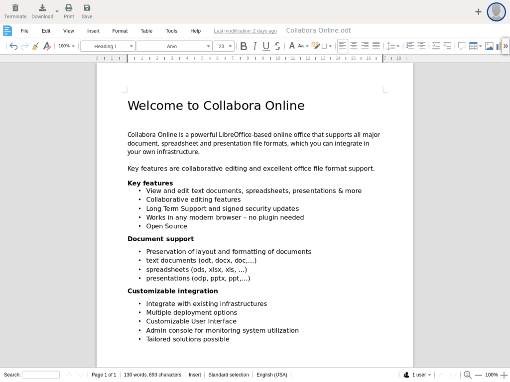Apply a numbered list
The width and height of the screenshot is (510, 382).
[x=409, y=46]
